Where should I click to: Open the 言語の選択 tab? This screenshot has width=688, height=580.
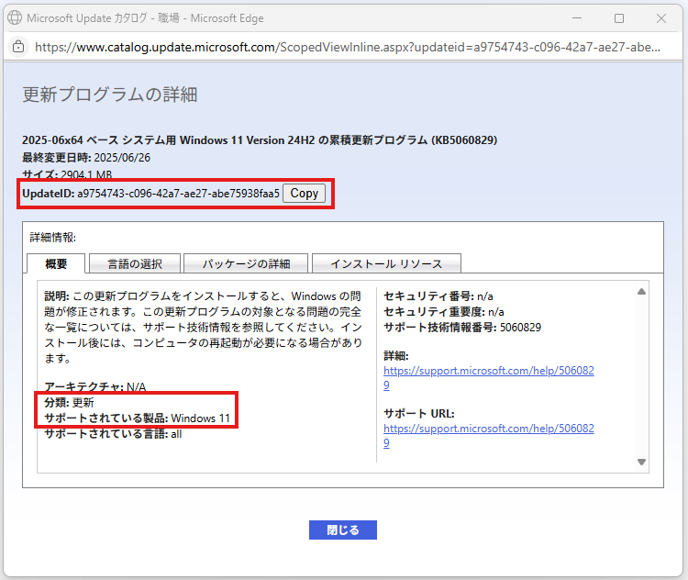pos(135,263)
